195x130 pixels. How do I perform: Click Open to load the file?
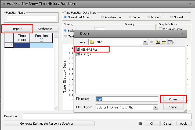(x=173, y=99)
